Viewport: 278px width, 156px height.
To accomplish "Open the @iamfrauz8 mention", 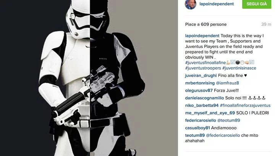I will tap(227, 83).
